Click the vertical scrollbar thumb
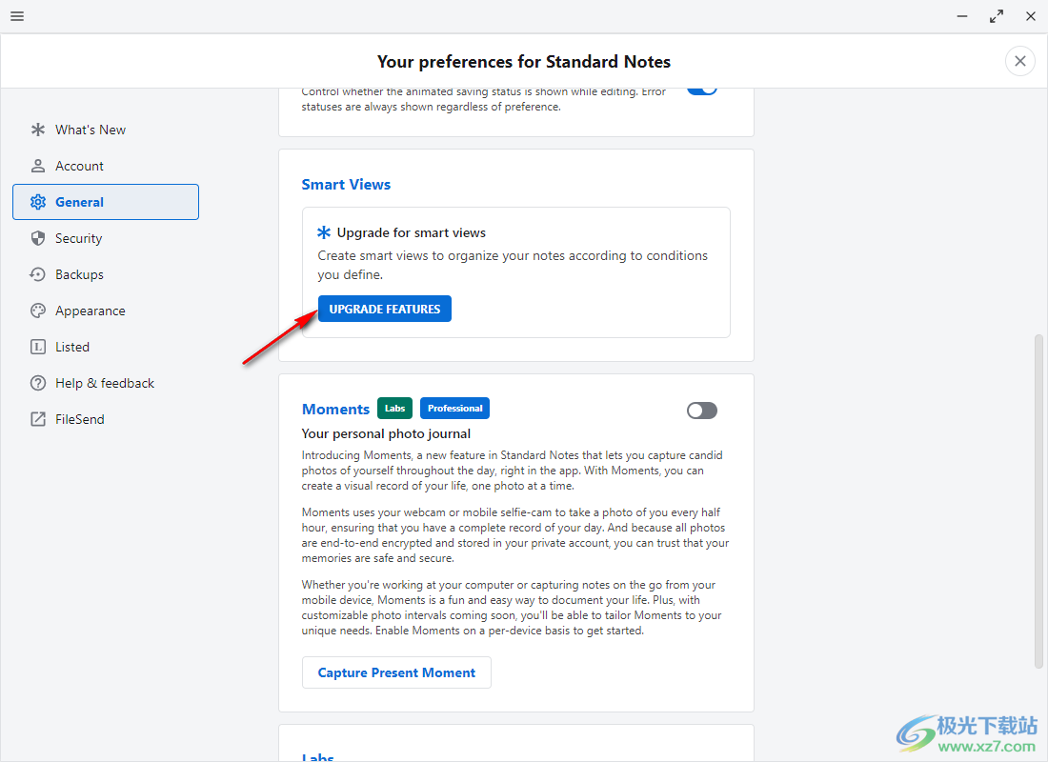This screenshot has width=1048, height=762. pos(1038,501)
